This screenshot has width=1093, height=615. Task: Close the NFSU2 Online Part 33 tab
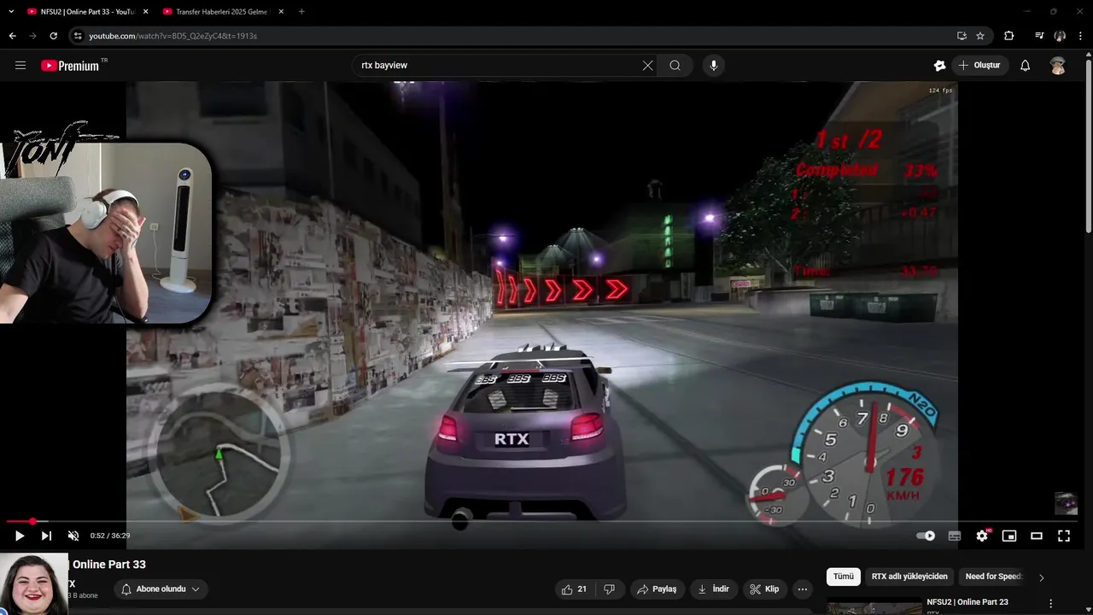(145, 12)
